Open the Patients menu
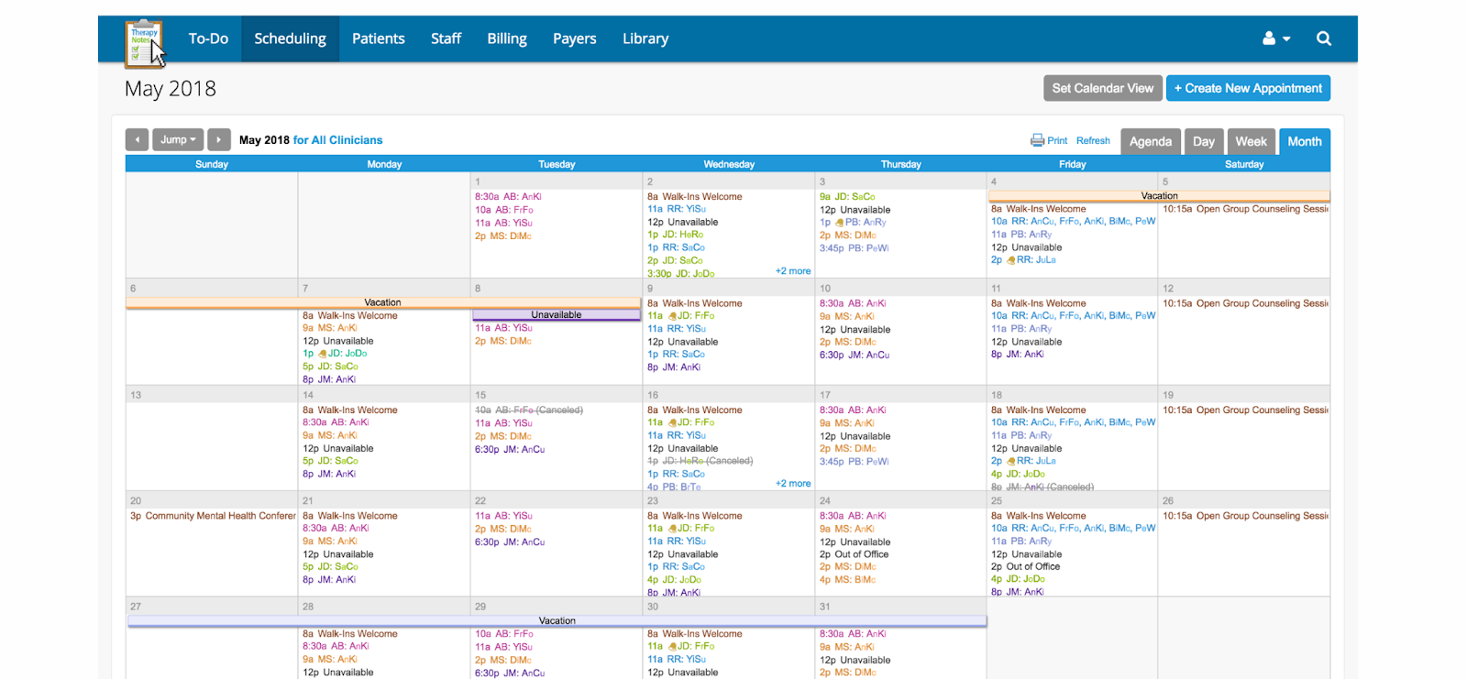This screenshot has width=1467, height=679. pyautogui.click(x=378, y=38)
